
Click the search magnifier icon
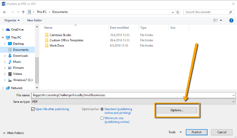(x=231, y=12)
